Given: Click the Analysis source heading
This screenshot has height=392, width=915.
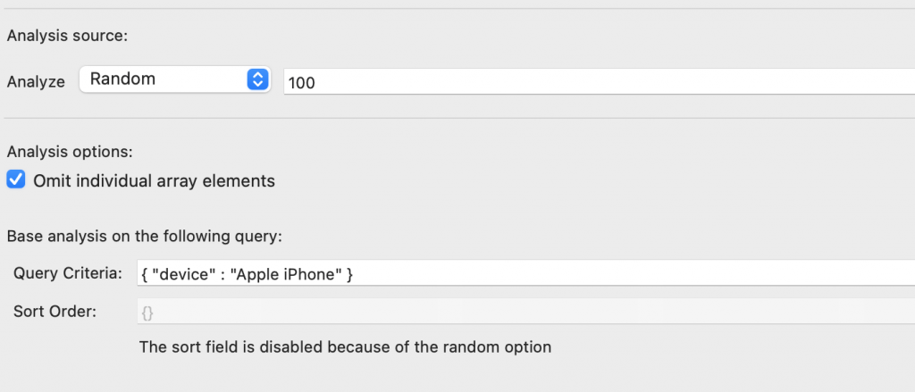Looking at the screenshot, I should pyautogui.click(x=67, y=37).
